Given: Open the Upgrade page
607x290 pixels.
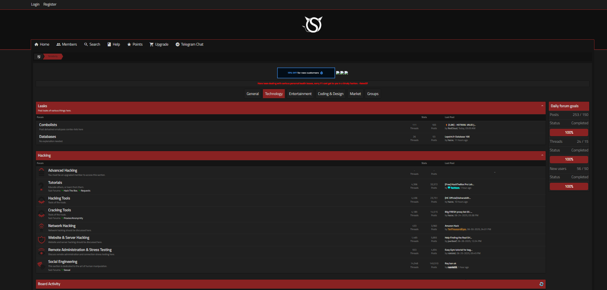Looking at the screenshot, I should pyautogui.click(x=159, y=45).
